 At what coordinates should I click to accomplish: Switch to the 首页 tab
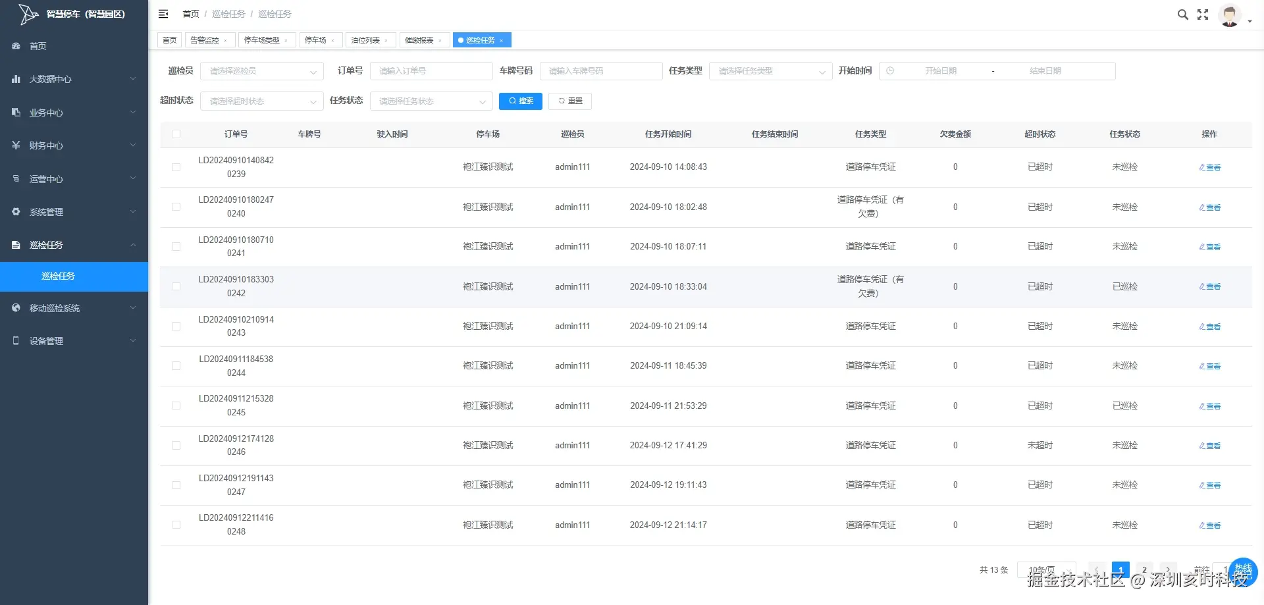[170, 40]
